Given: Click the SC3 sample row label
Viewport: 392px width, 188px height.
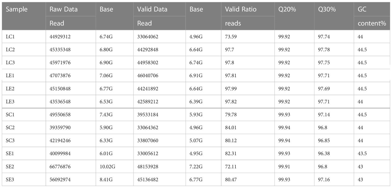Looking at the screenshot, I should point(10,140).
